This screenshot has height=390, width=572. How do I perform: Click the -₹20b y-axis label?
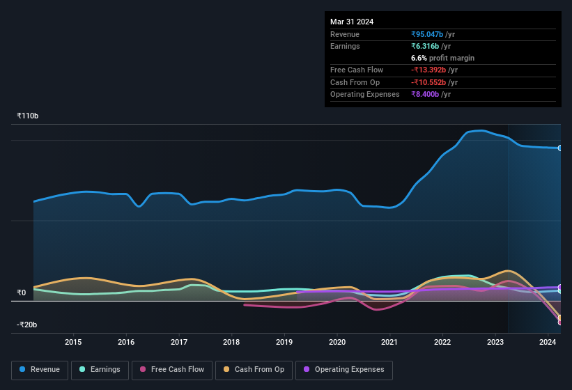pos(27,325)
